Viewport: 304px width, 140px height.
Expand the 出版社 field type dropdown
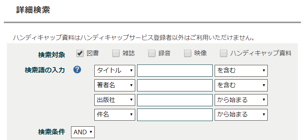(x=115, y=100)
